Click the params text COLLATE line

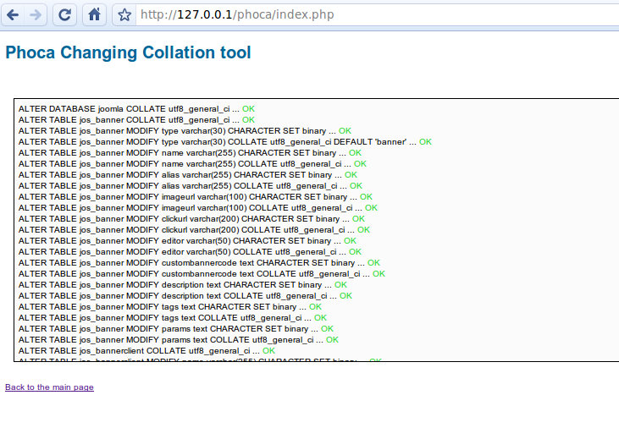179,340
